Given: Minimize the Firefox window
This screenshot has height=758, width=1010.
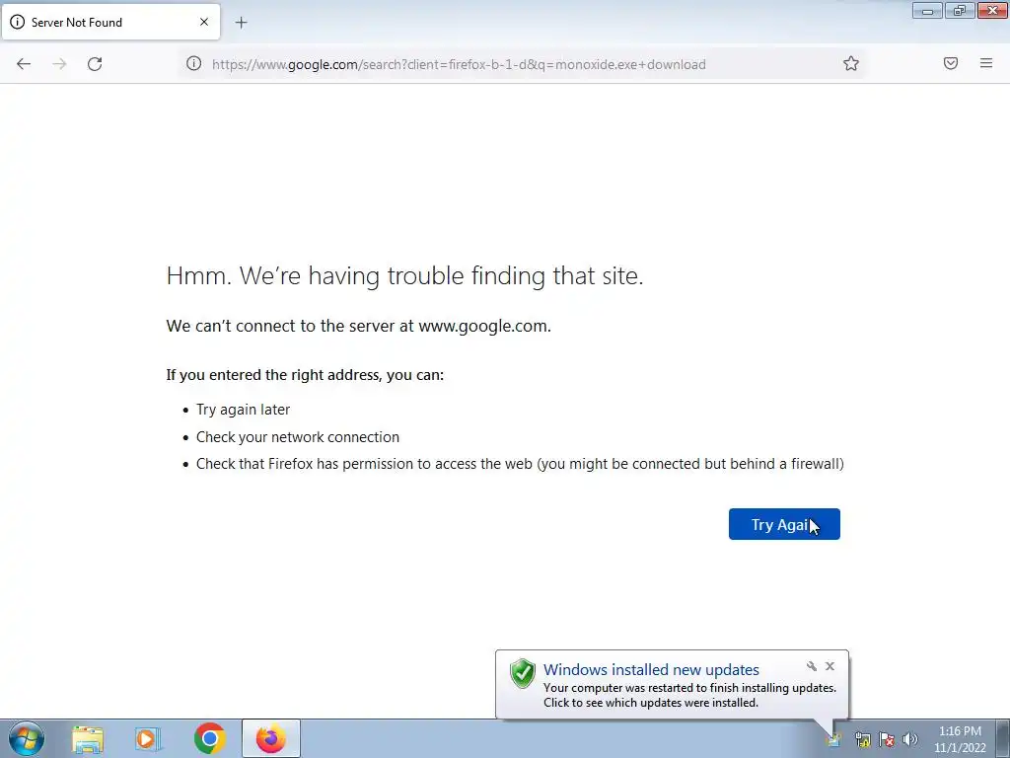Looking at the screenshot, I should click(927, 10).
